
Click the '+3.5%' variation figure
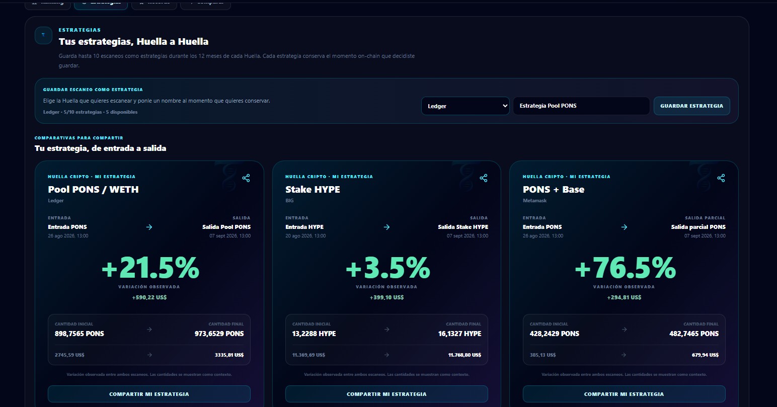click(x=387, y=268)
